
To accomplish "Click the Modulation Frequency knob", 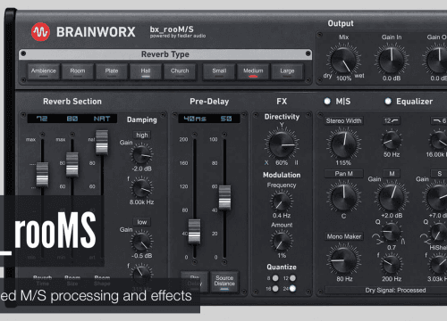I will (281, 202).
